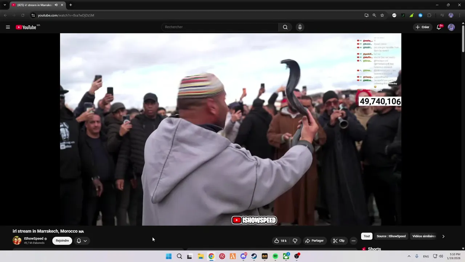Show next filter chips with arrow
Image resolution: width=465 pixels, height=262 pixels.
[443, 236]
